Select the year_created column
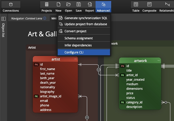Viewport: 174px width, 121px height. point(135,80)
